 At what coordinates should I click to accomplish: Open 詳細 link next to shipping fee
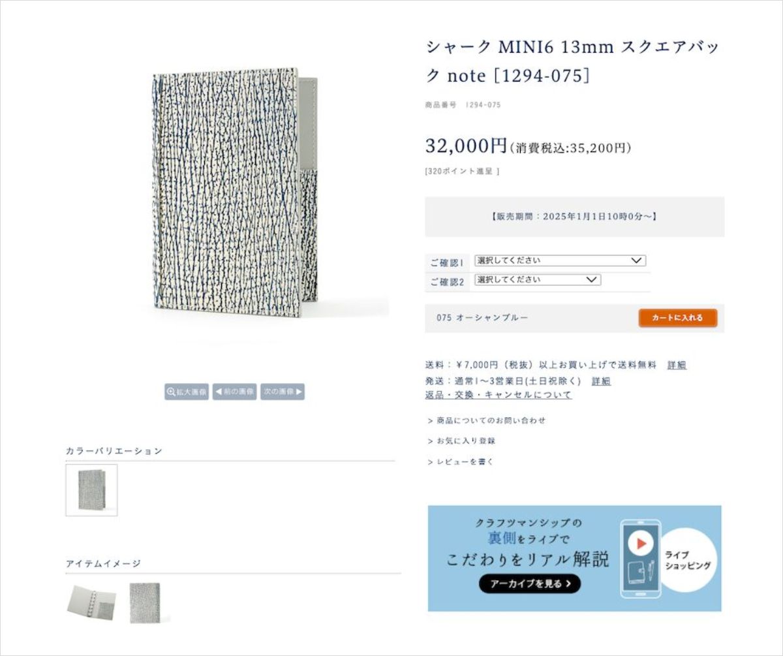[677, 365]
